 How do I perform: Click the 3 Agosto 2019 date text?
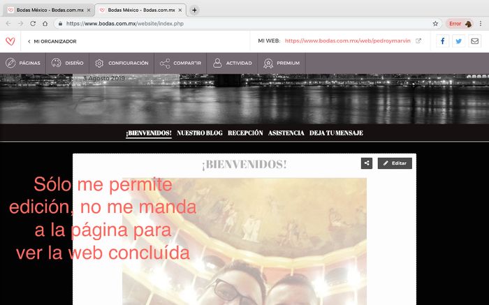coord(104,78)
